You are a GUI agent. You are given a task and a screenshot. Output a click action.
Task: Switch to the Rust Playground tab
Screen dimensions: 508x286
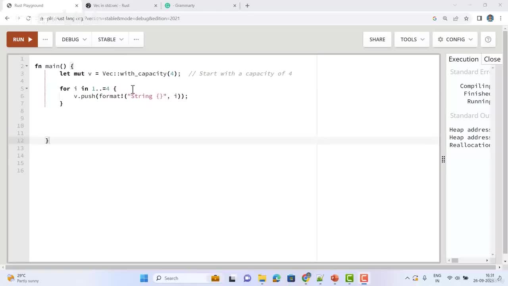(x=39, y=6)
